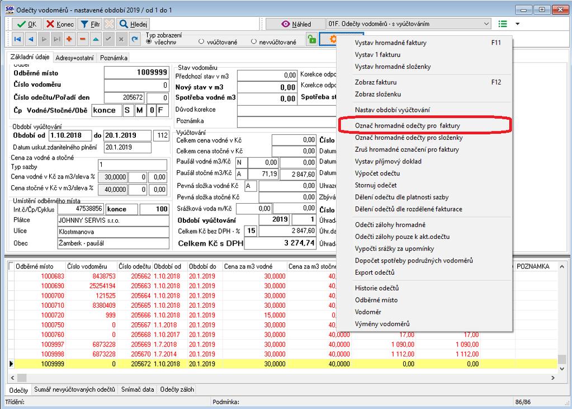Click the Hledej search button
Image resolution: width=572 pixels, height=409 pixels.
pos(133,24)
